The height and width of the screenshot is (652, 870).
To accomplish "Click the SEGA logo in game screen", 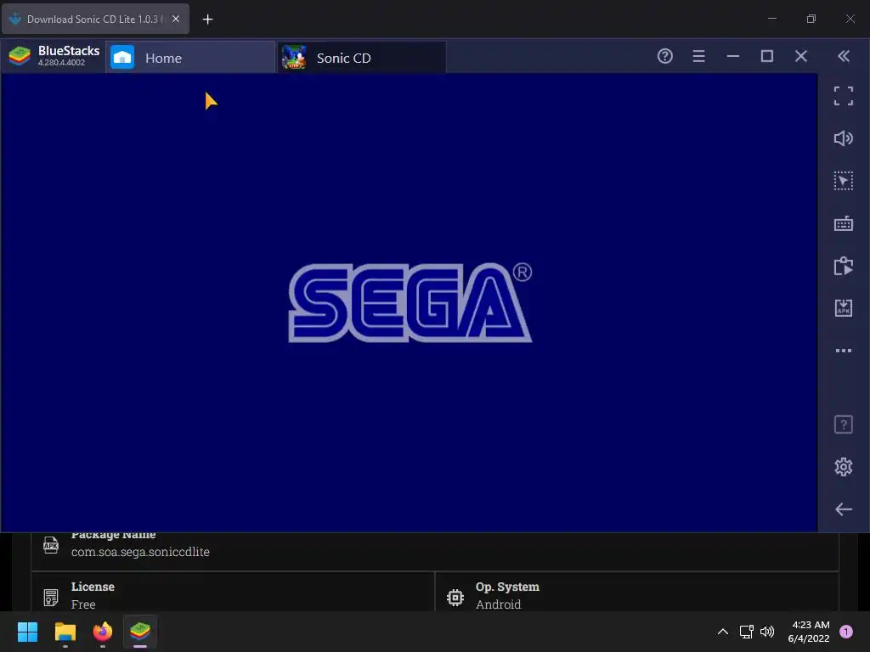I will (x=410, y=302).
